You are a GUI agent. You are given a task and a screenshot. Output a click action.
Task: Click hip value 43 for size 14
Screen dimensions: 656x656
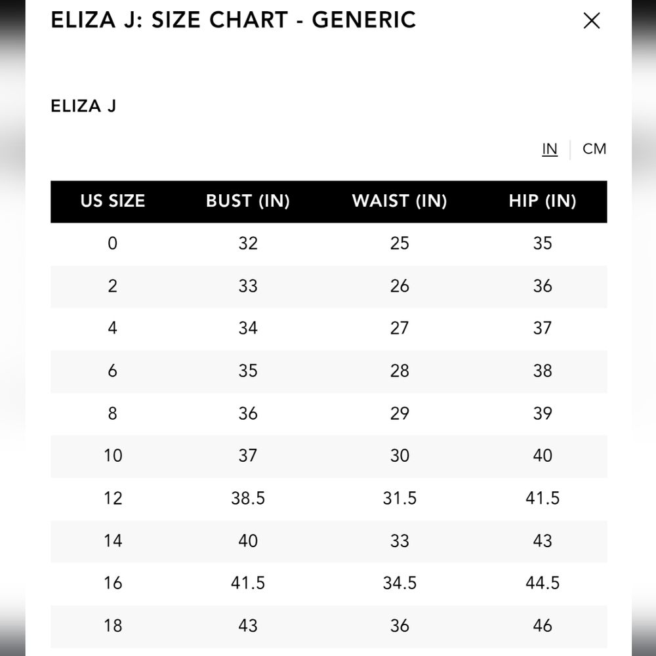543,541
